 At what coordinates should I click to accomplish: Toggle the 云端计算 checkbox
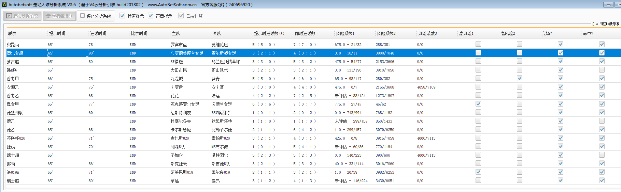click(181, 16)
